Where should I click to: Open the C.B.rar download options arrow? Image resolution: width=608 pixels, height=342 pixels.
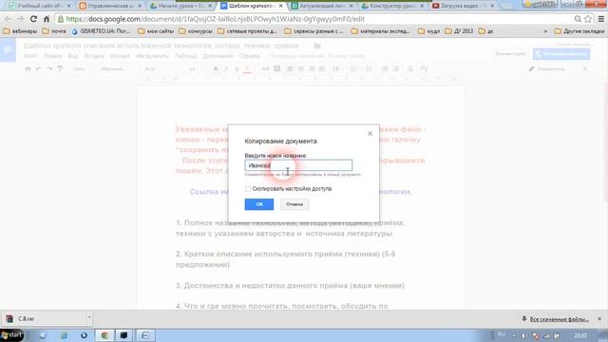[x=89, y=317]
